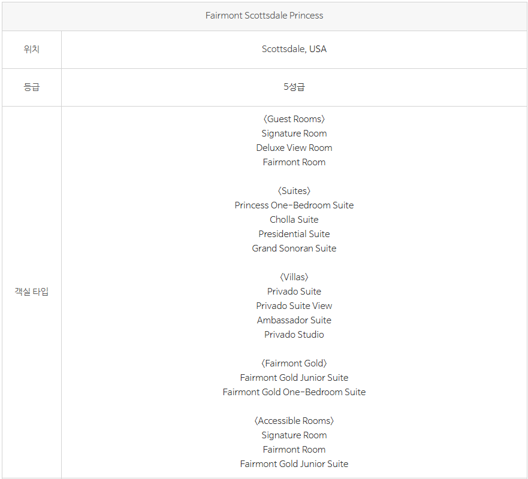Select Privado Suite View entry
Screen dimensions: 528x479
click(x=294, y=306)
